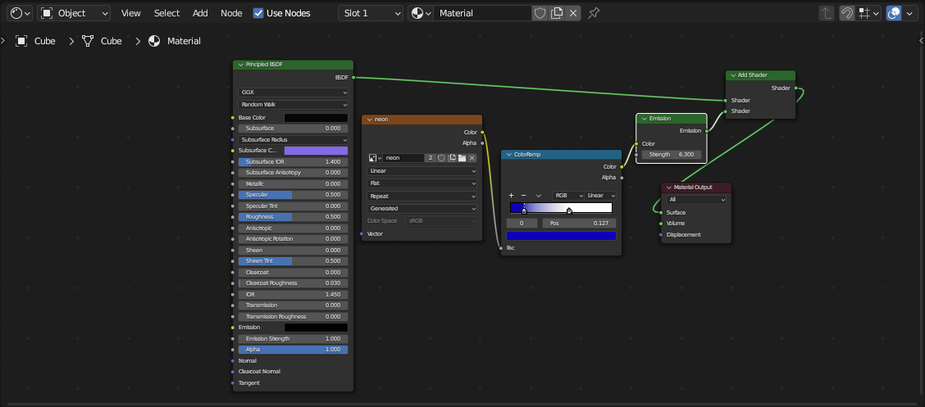925x407 pixels.
Task: Open the editor type selector menu
Action: pyautogui.click(x=20, y=13)
